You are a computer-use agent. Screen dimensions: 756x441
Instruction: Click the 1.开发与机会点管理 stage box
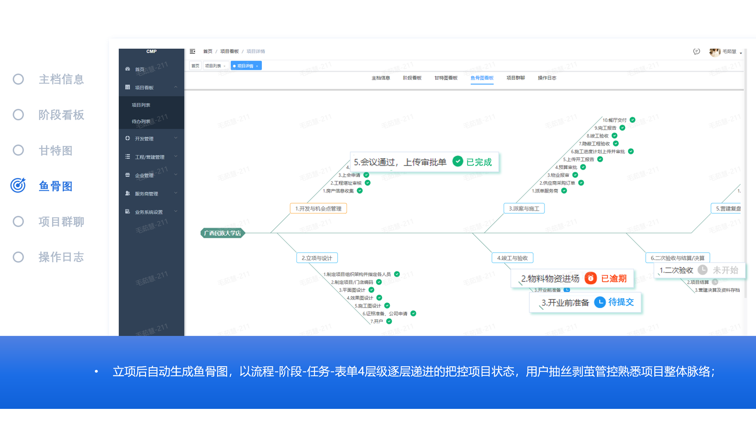[x=318, y=209]
